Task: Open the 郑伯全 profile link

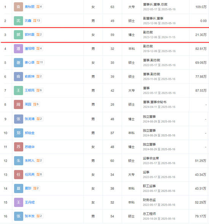Action: tap(30, 133)
